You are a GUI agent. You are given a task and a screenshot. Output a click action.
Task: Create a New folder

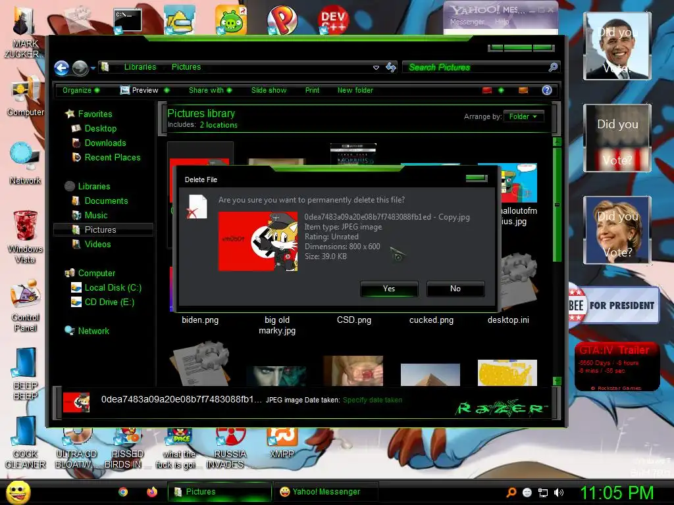pos(355,90)
